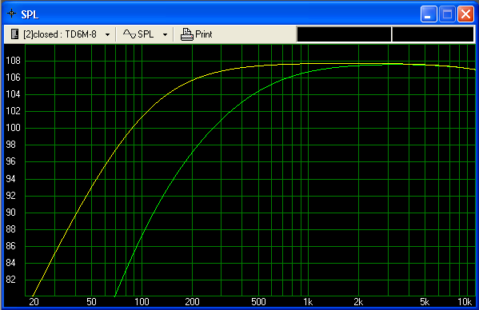This screenshot has width=479, height=310.
Task: Click the 10k frequency axis label
Action: pyautogui.click(x=465, y=302)
